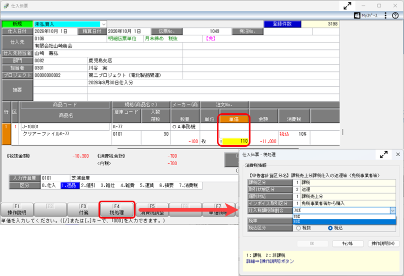Open the help question-mark icon

pos(395,15)
